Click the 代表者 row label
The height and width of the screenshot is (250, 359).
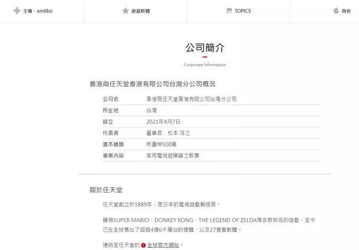tap(111, 133)
